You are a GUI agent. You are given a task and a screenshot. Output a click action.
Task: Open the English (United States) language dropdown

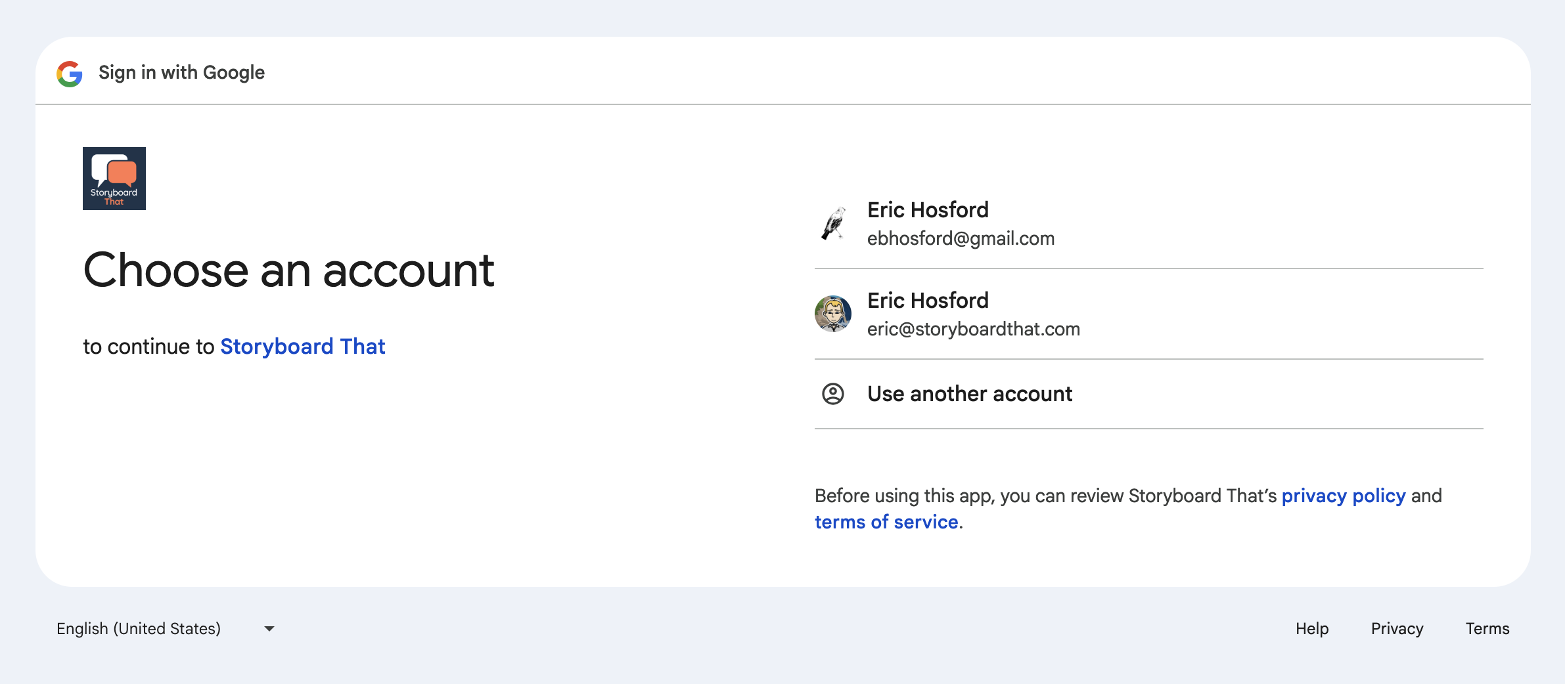[166, 629]
